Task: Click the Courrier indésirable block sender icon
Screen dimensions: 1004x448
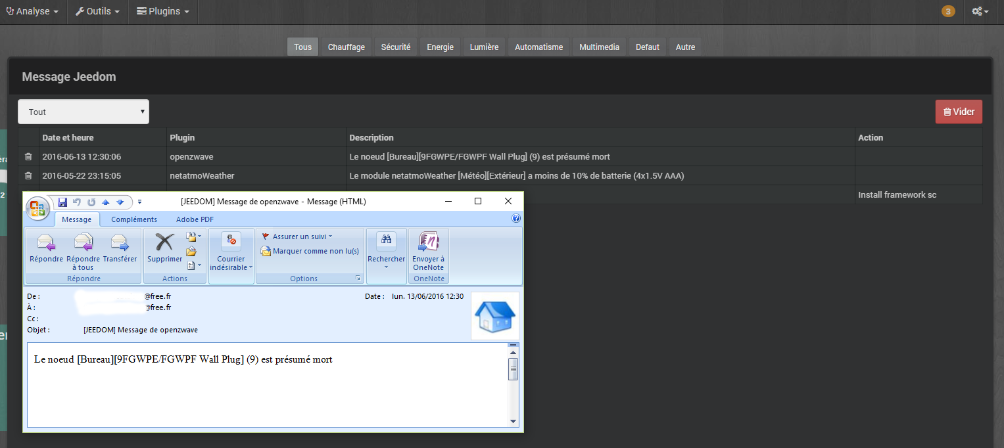Action: pos(231,241)
